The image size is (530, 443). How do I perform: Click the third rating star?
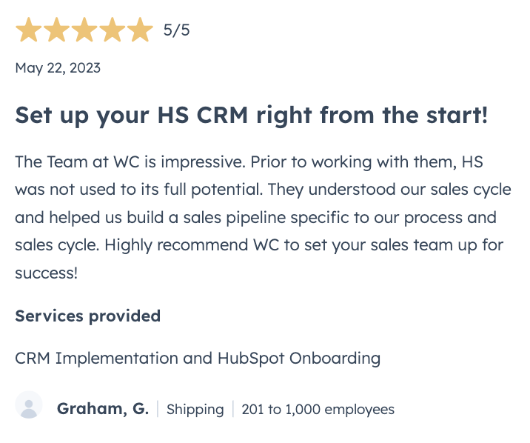pyautogui.click(x=84, y=30)
